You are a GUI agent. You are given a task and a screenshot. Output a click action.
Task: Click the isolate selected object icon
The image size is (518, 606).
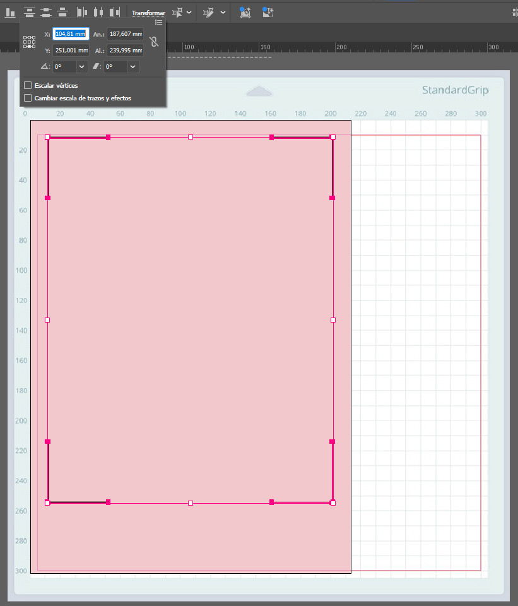tap(179, 12)
